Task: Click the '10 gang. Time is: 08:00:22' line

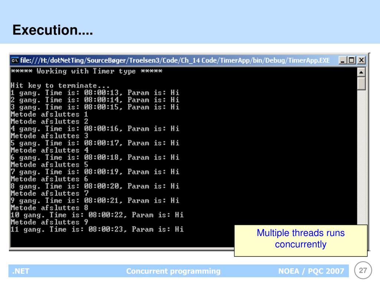Action: (97, 215)
